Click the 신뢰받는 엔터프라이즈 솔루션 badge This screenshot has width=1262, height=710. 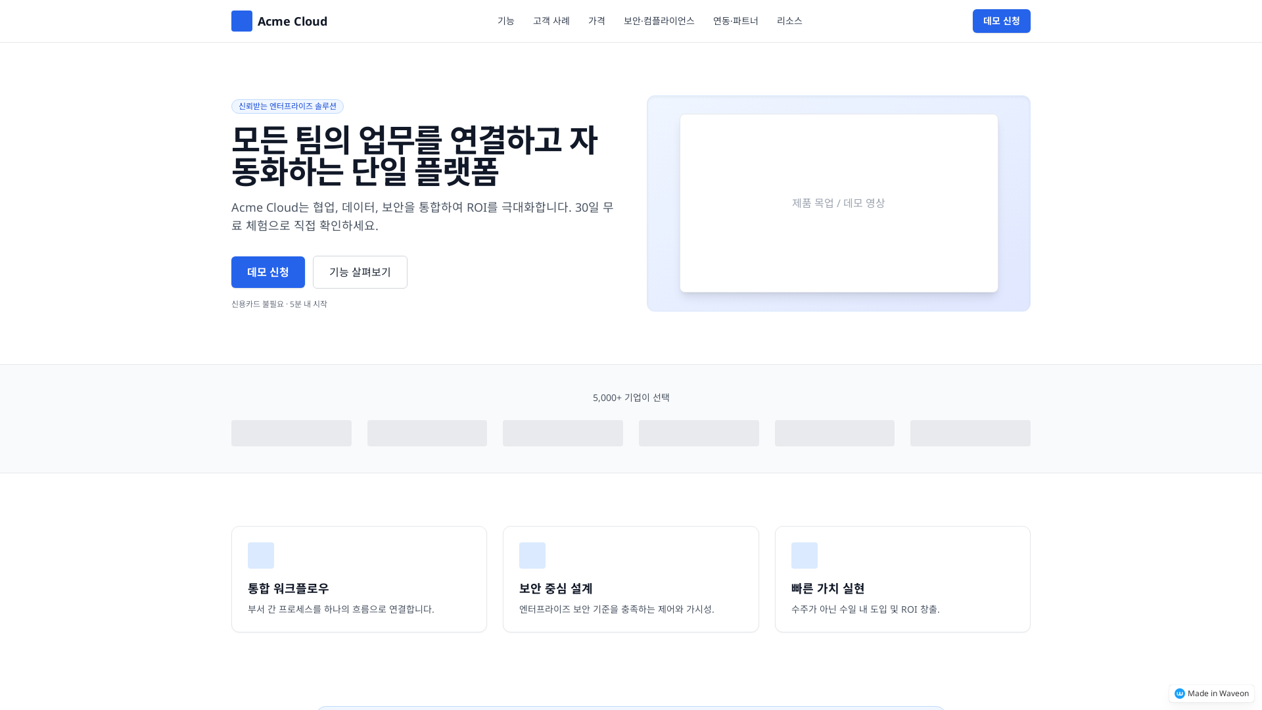pos(287,106)
